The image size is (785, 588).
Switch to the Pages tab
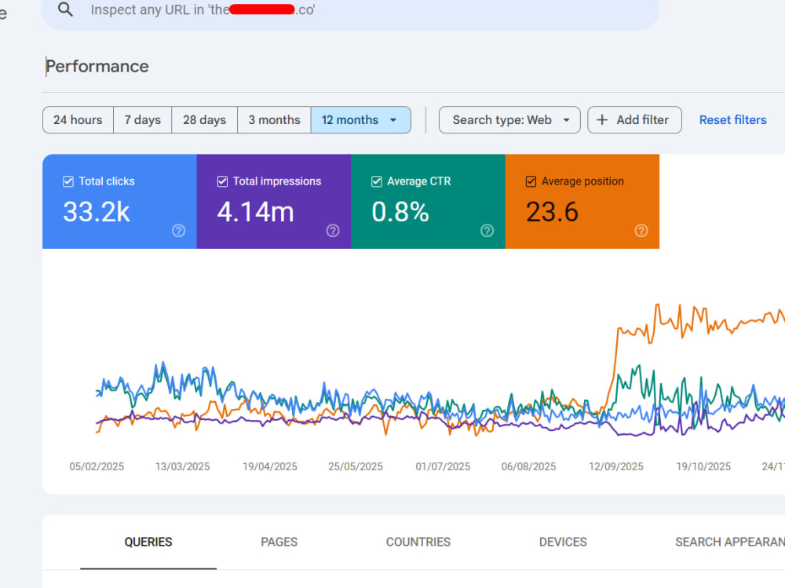coord(279,542)
